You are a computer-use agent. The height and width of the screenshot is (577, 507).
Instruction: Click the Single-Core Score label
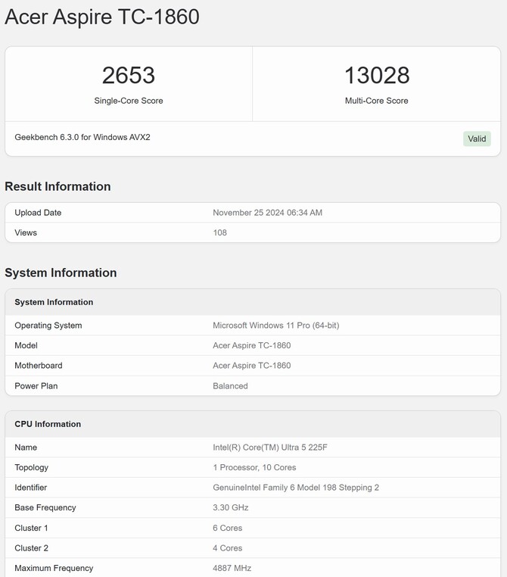129,101
